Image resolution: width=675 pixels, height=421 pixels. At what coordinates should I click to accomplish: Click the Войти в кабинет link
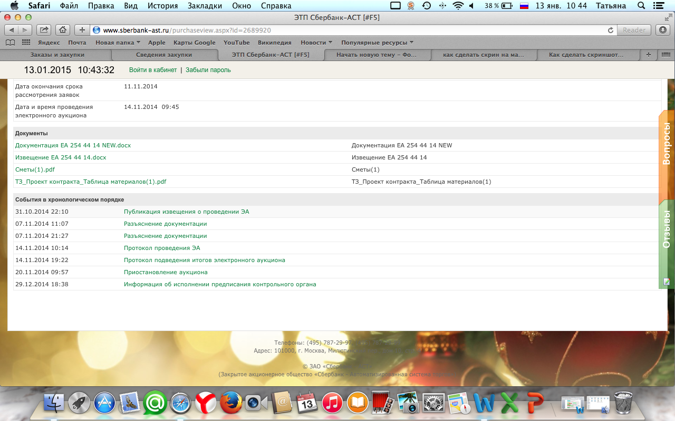153,70
